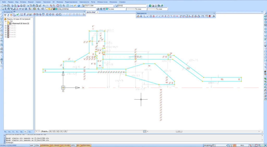Click the concentric constraint icon
Screen dimensions: 267x147
(x=151, y=16)
